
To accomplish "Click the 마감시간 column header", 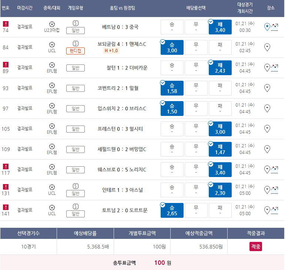I will pos(25,8).
